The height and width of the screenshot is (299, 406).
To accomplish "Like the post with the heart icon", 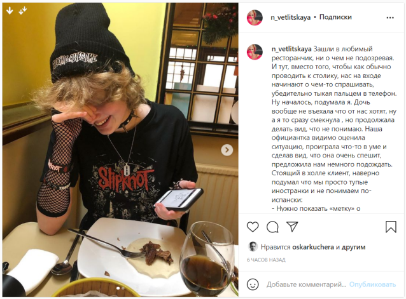I will click(253, 227).
